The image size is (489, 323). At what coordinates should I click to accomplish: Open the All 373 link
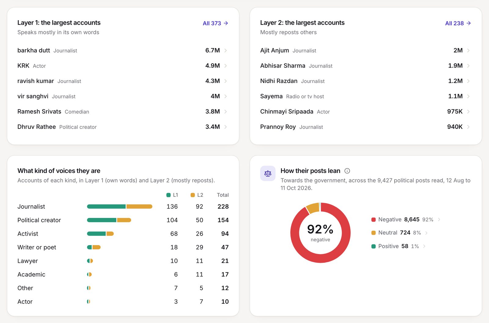tap(215, 23)
